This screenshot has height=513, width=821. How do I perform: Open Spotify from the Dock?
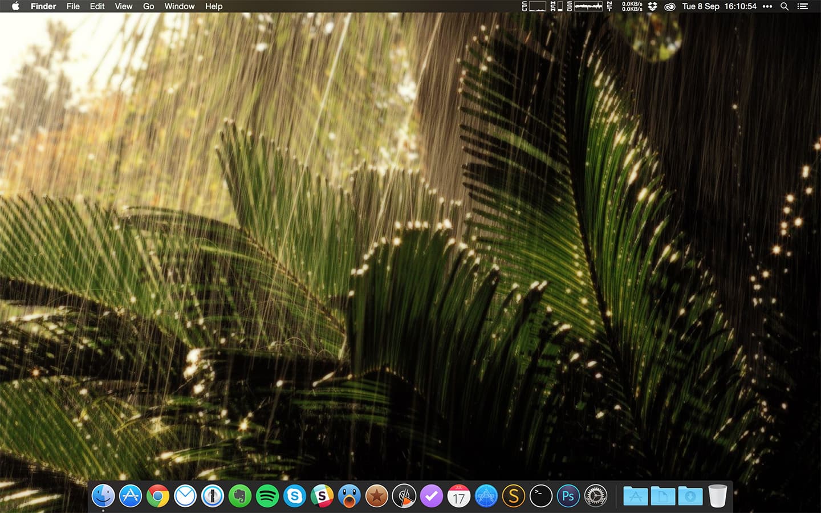tap(267, 496)
